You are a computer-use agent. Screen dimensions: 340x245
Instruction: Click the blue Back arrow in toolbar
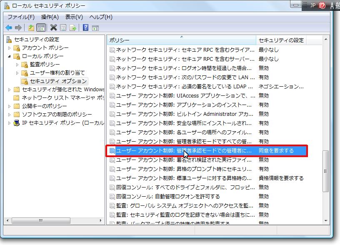[x=9, y=27]
